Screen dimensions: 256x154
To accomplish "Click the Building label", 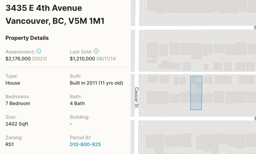I will [x=80, y=117].
